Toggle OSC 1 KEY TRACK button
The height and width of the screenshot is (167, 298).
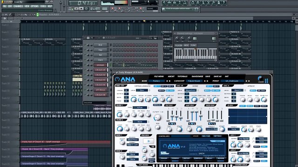click(169, 90)
